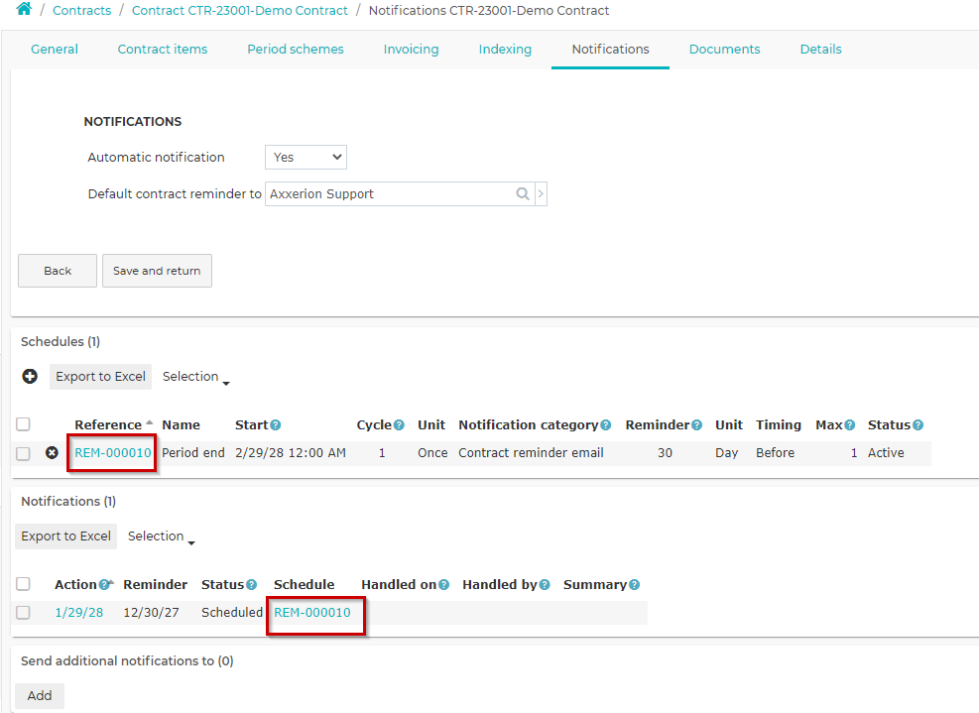The width and height of the screenshot is (979, 713).
Task: Add a new schedule with plus icon
Action: tap(30, 377)
